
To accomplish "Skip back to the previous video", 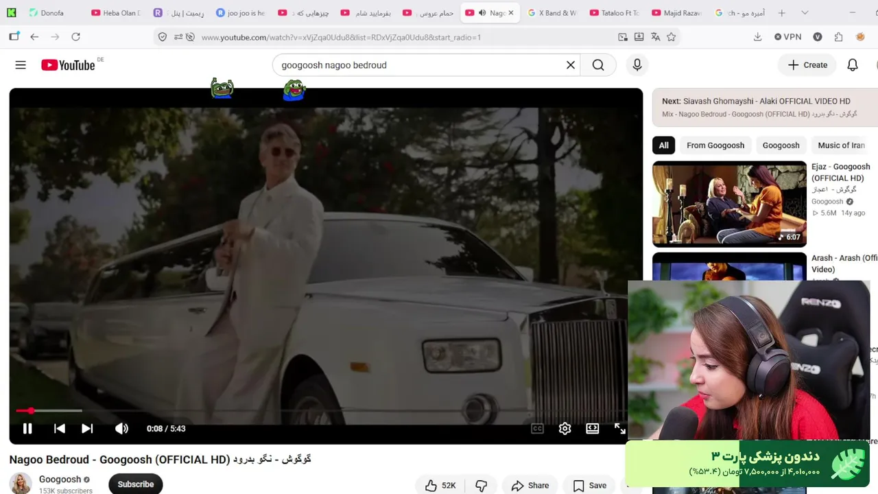I will click(60, 428).
